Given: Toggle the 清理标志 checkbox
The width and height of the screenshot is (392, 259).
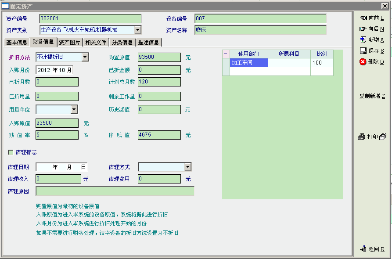Looking at the screenshot, I should 11,152.
